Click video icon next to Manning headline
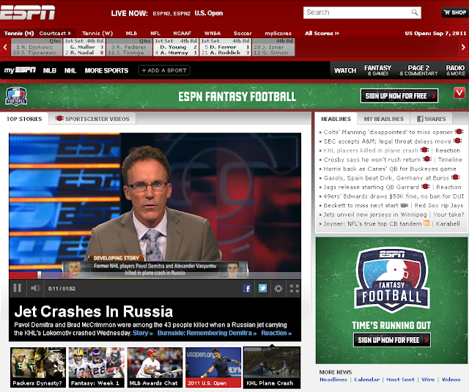Viewport: 469px width, 392px height. 459,132
